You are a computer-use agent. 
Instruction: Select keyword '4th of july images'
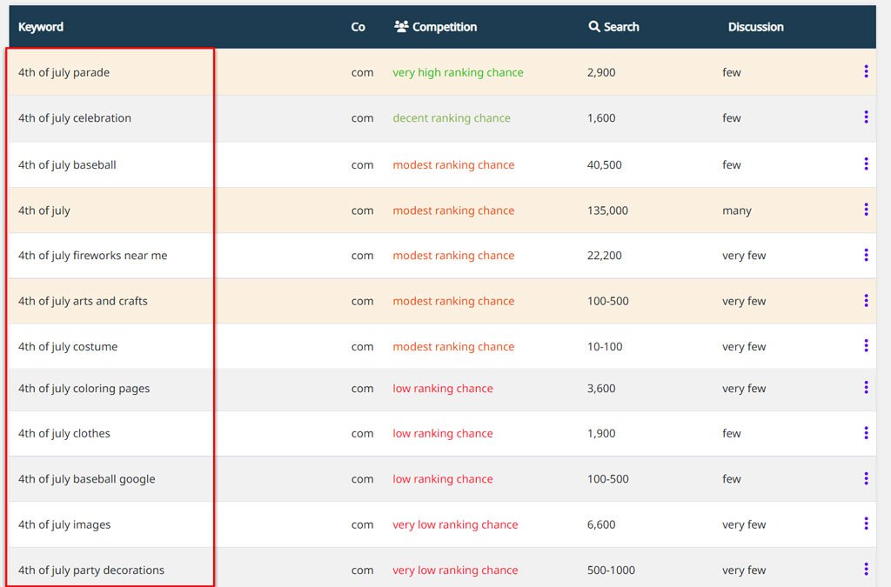point(64,525)
